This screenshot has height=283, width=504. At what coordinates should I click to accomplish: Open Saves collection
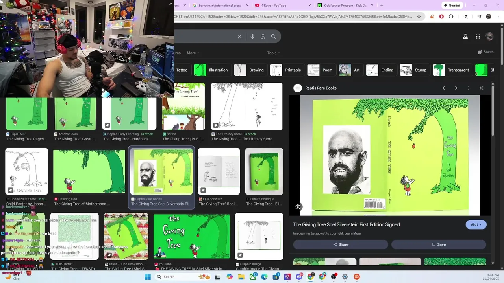pyautogui.click(x=485, y=52)
